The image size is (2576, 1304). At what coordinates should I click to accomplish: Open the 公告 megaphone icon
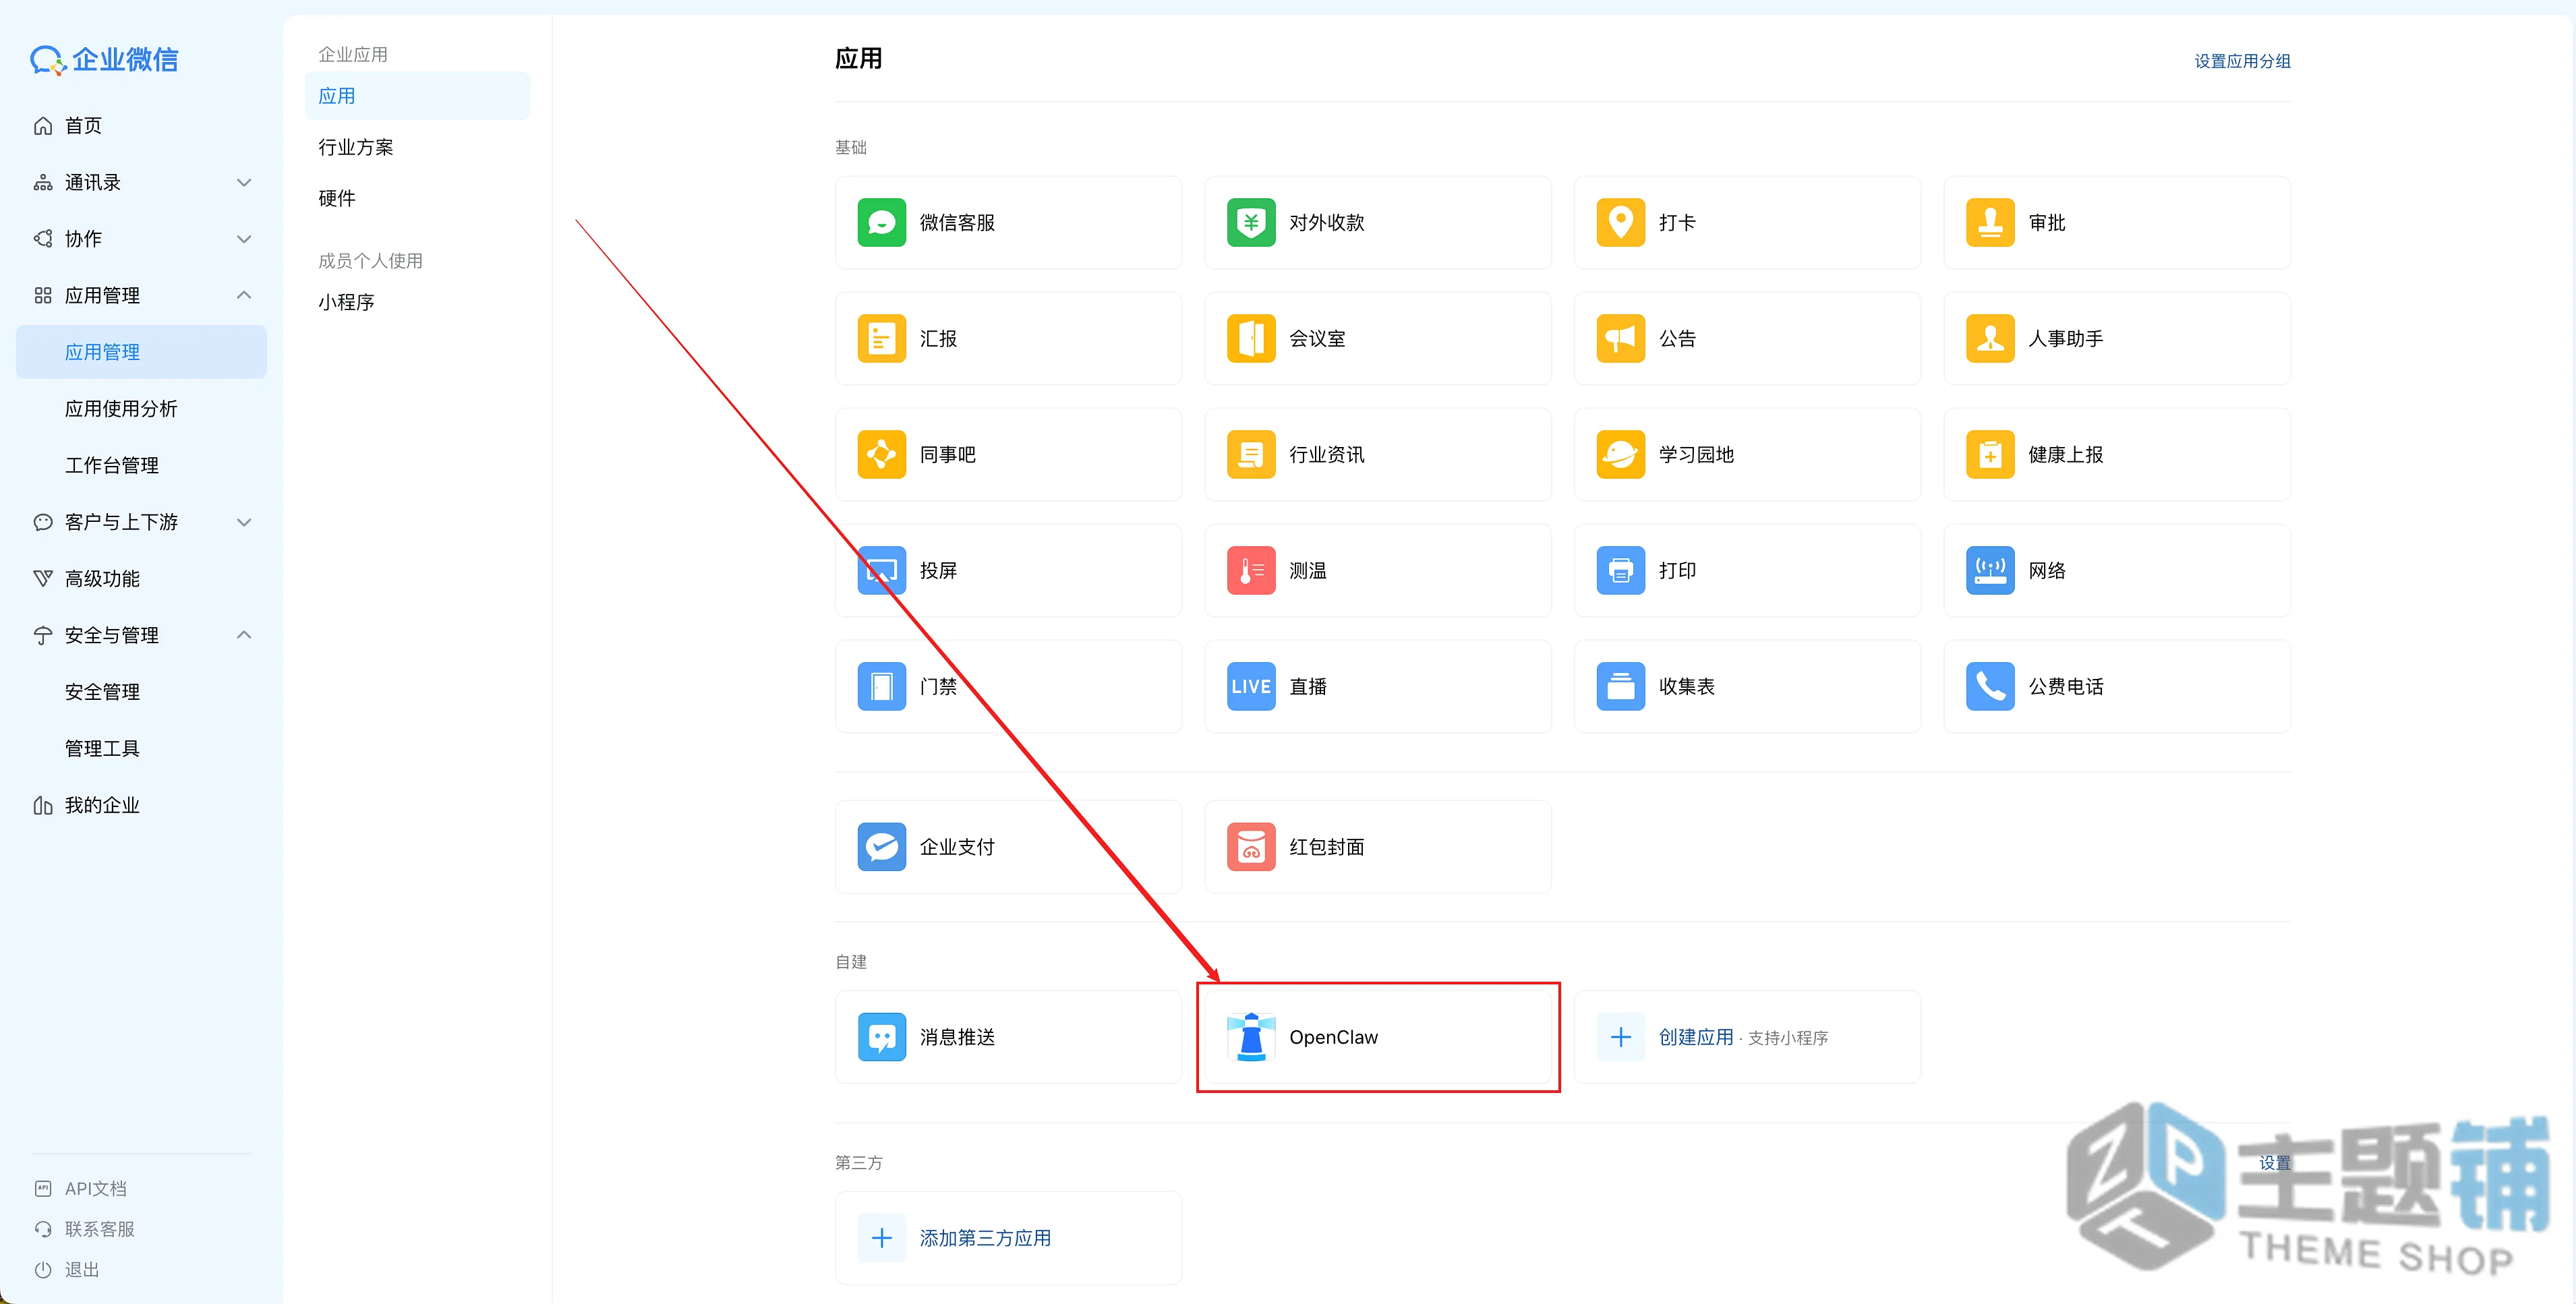pos(1620,338)
